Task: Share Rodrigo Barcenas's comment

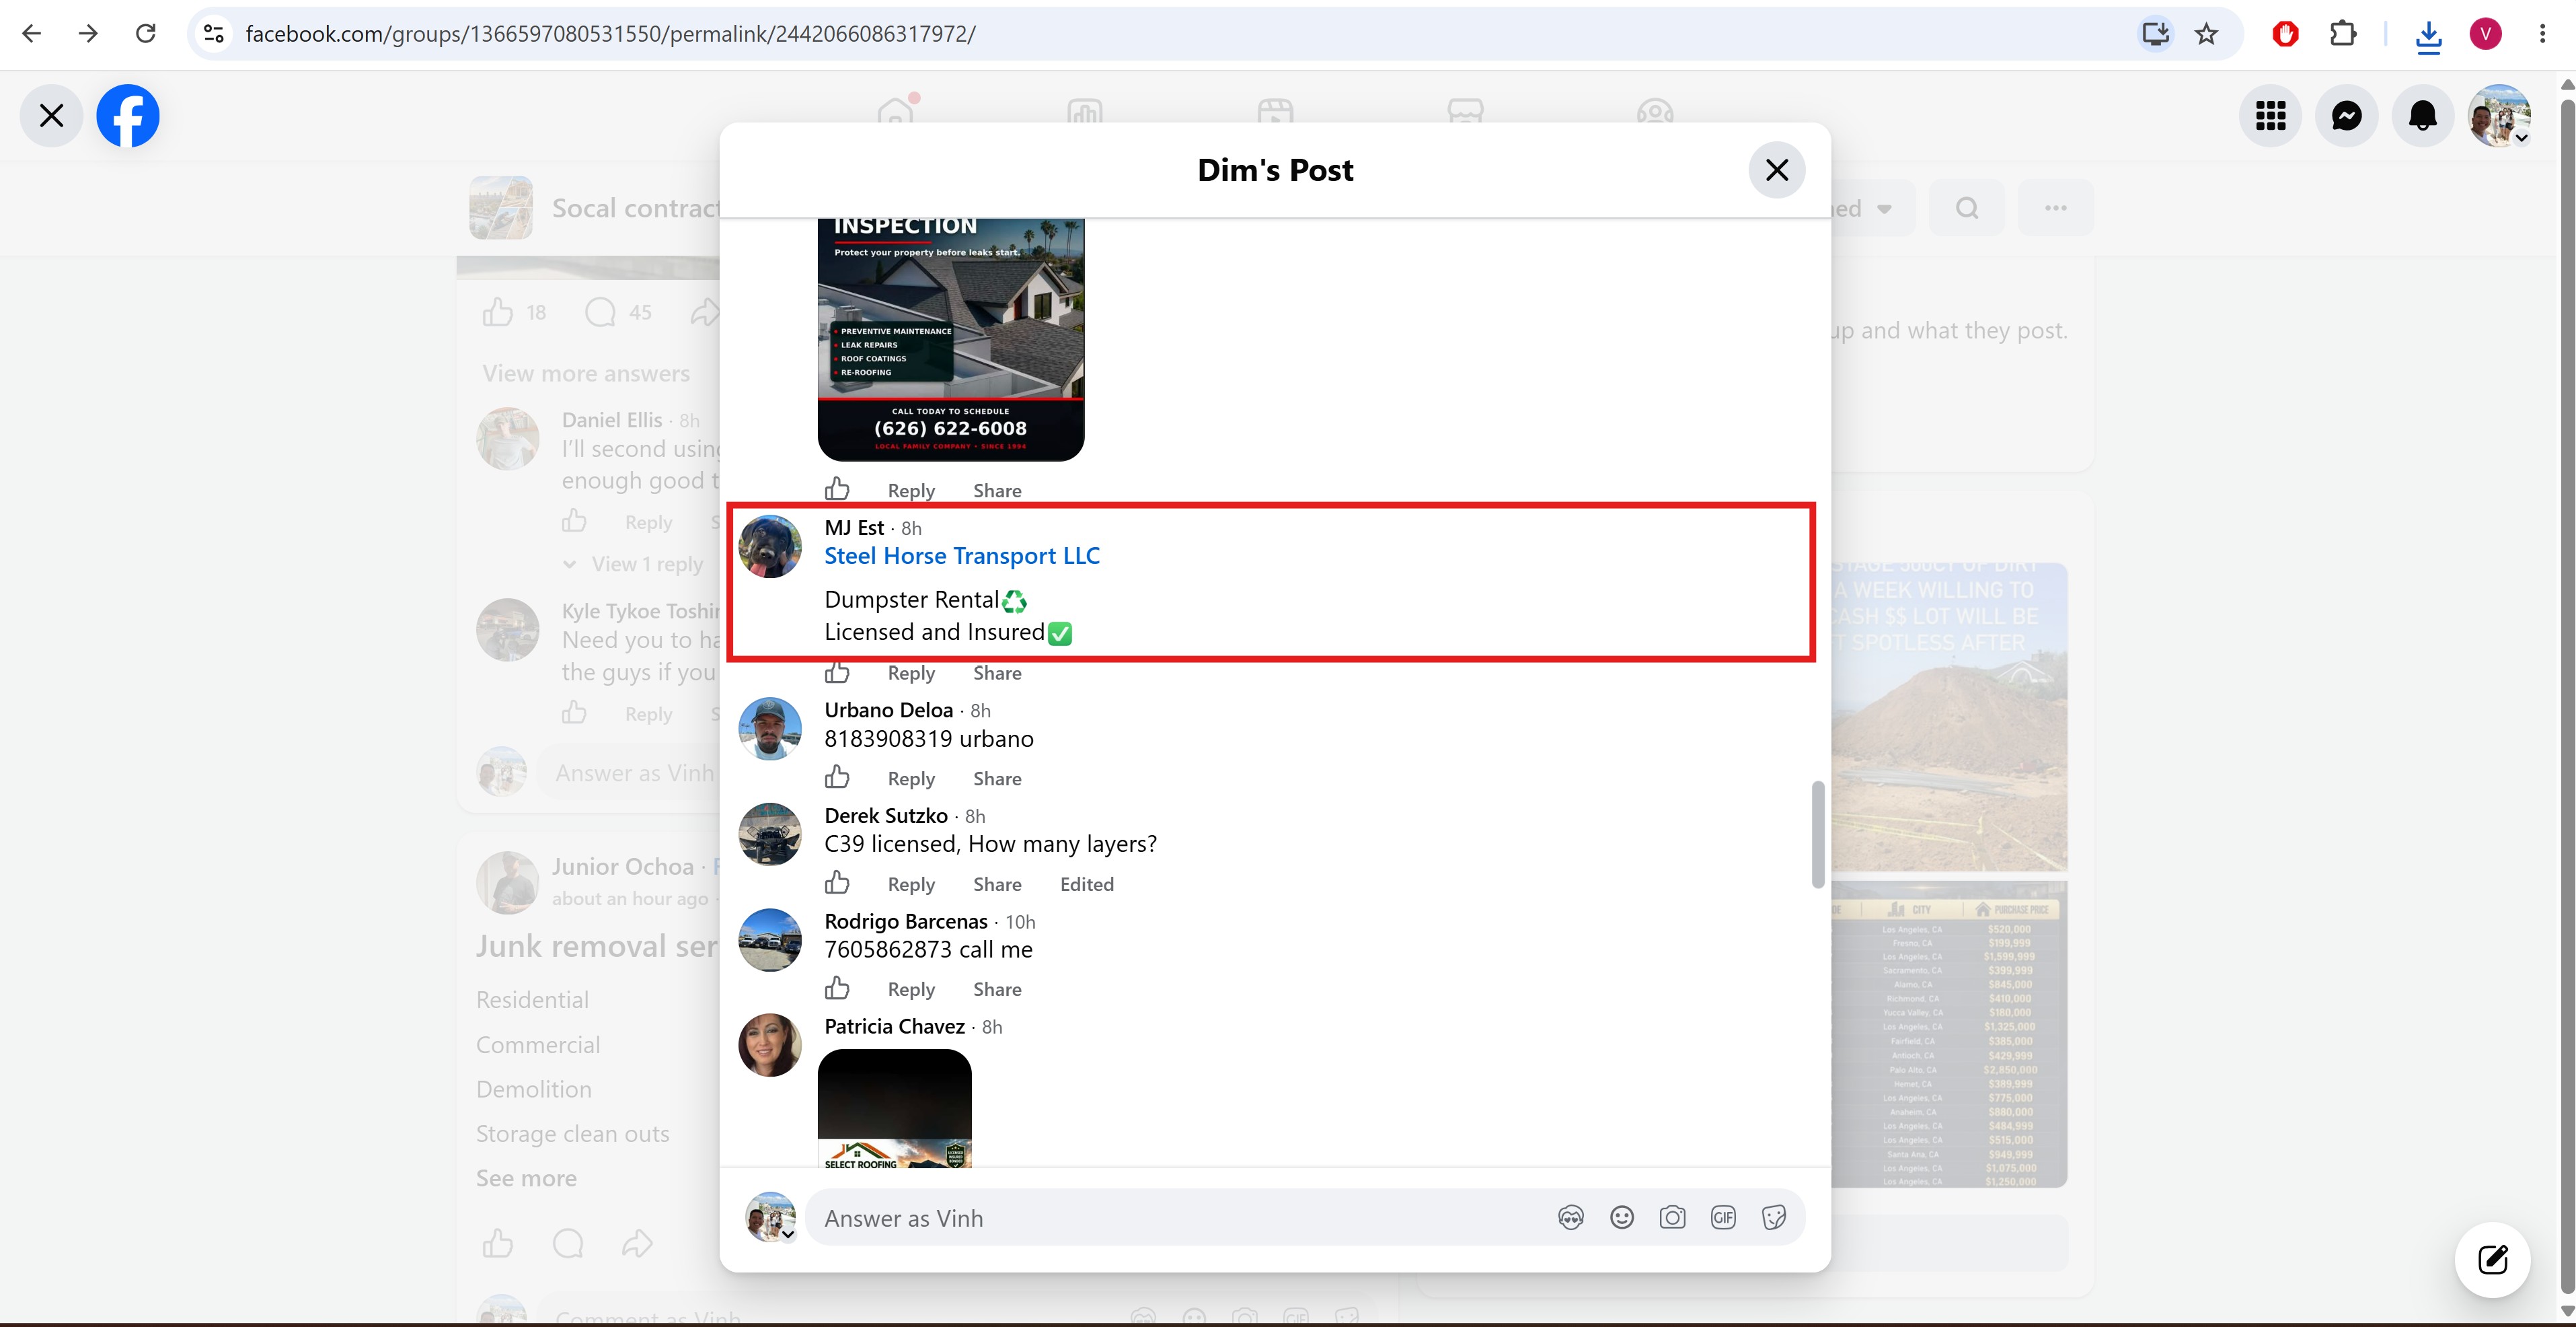Action: (997, 990)
